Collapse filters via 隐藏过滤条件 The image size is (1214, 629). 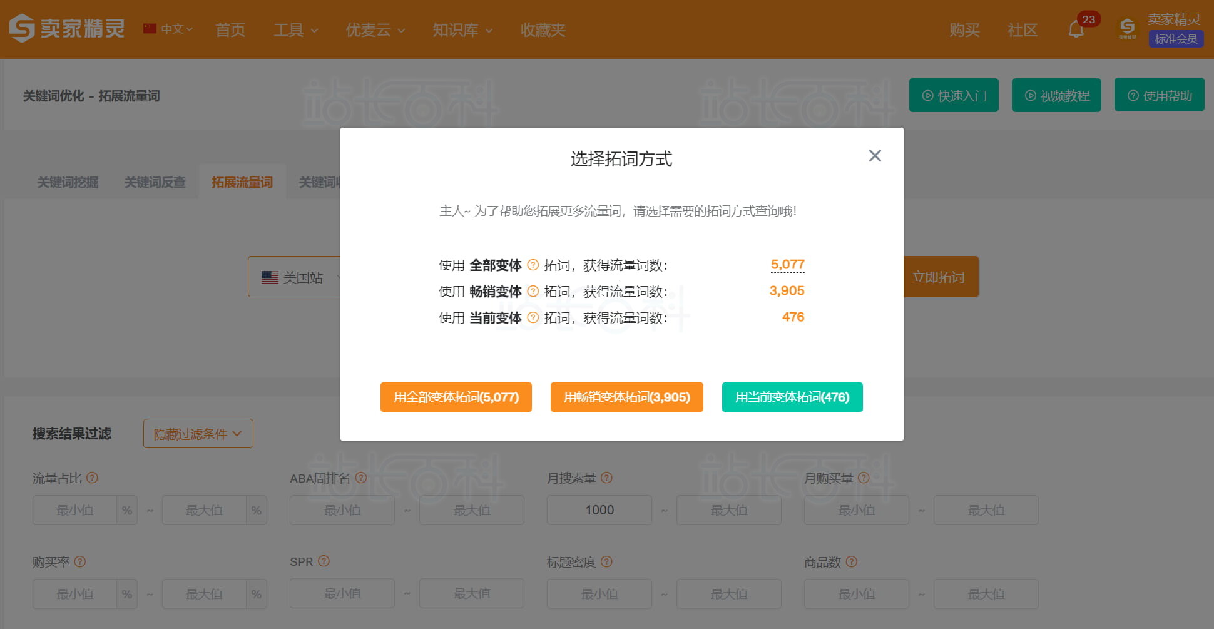point(197,433)
